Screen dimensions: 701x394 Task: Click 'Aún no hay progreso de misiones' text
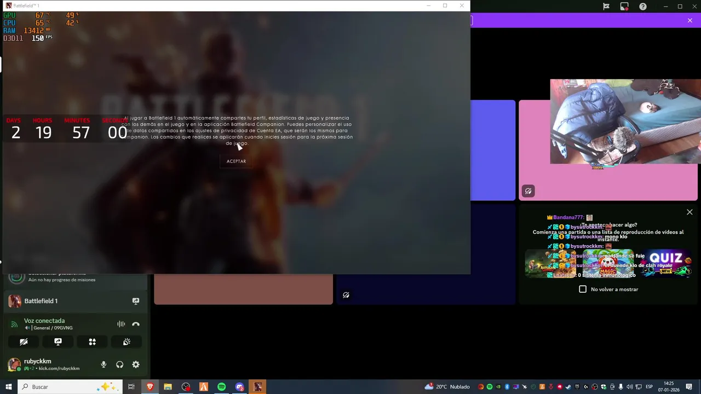click(62, 280)
